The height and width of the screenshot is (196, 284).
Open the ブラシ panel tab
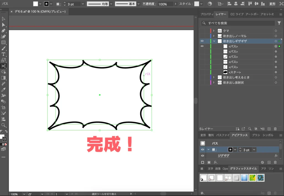(257, 135)
